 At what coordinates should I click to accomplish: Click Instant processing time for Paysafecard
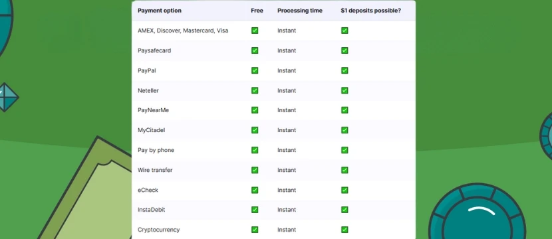[287, 50]
